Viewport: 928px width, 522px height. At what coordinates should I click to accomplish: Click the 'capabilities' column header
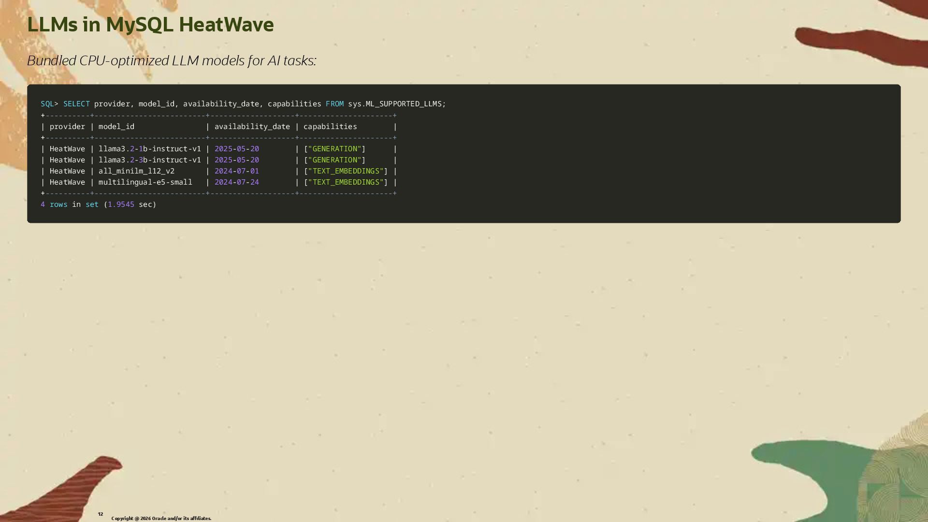coord(330,127)
